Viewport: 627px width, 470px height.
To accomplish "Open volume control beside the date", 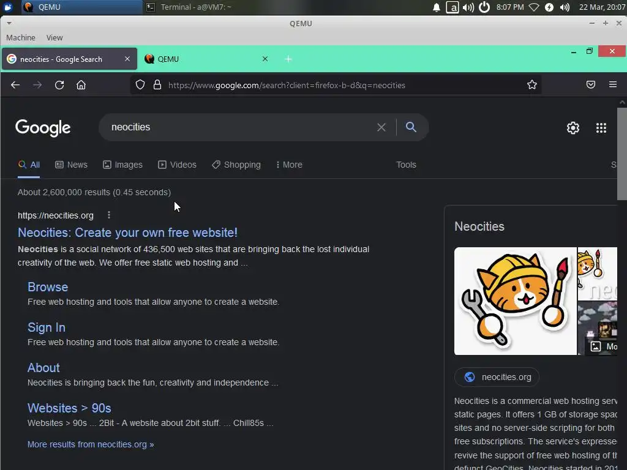I will pyautogui.click(x=565, y=7).
